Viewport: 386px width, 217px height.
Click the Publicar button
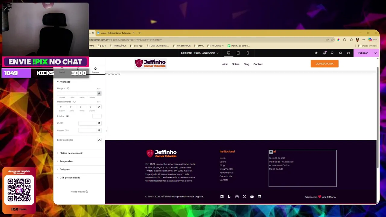[363, 53]
